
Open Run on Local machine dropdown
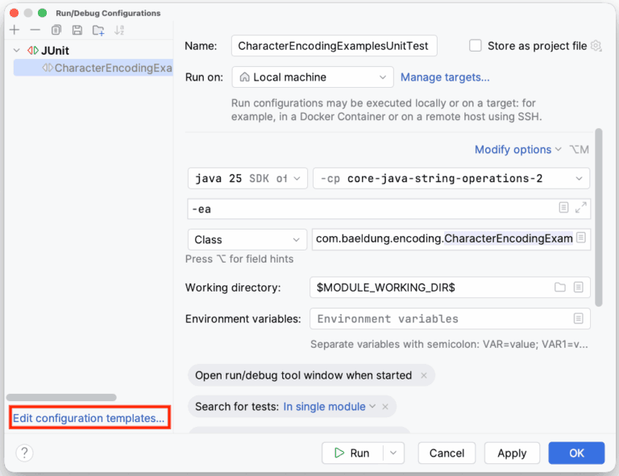[313, 77]
